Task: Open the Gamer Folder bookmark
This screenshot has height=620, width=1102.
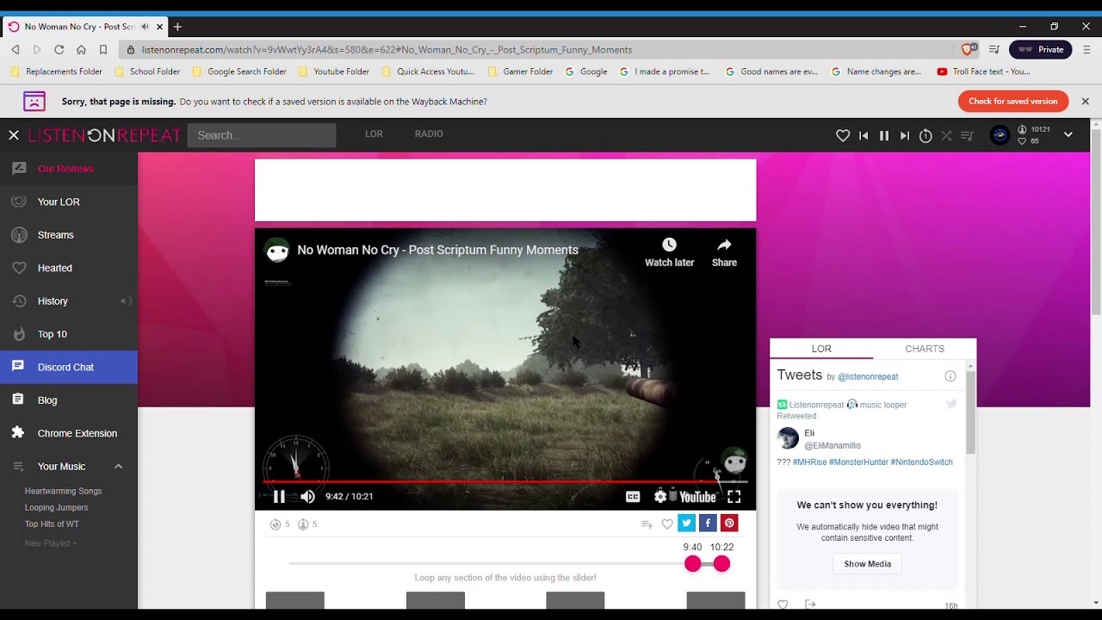Action: pos(520,71)
